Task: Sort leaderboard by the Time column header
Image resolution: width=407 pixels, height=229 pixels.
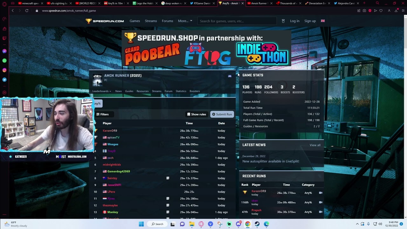Action: point(189,123)
